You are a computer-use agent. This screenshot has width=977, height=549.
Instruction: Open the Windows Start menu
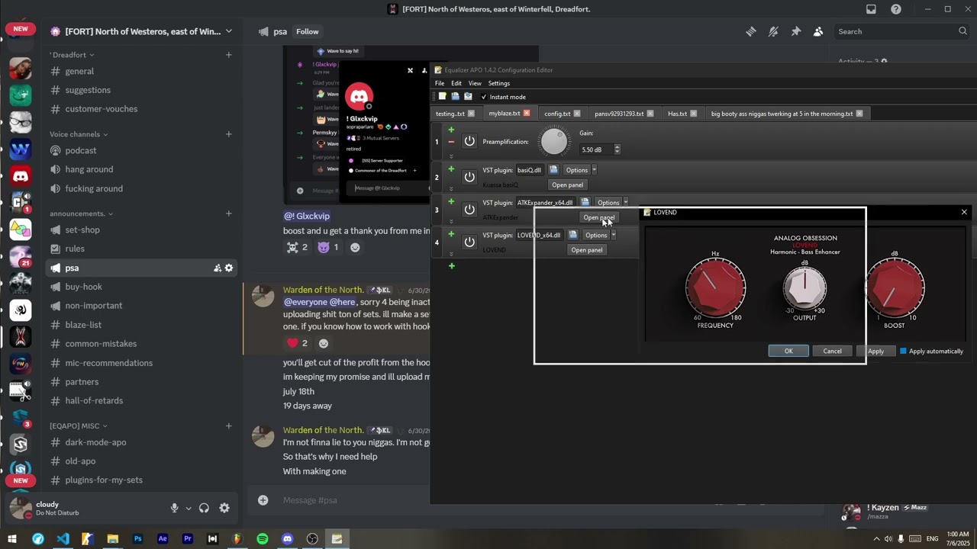click(12, 539)
